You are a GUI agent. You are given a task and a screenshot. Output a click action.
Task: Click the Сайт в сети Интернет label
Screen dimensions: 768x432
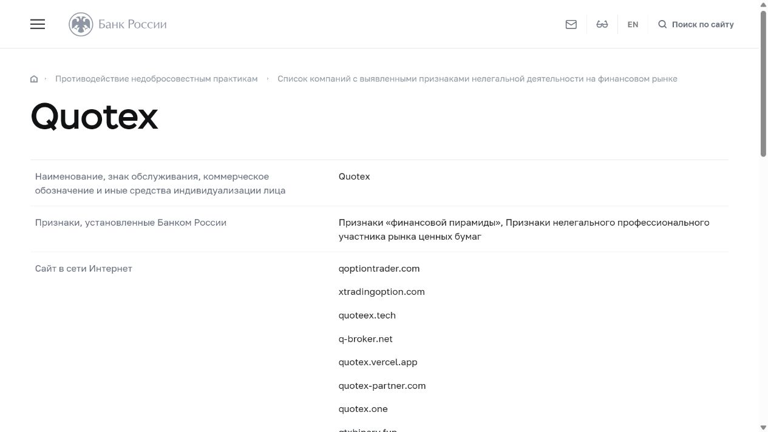83,269
